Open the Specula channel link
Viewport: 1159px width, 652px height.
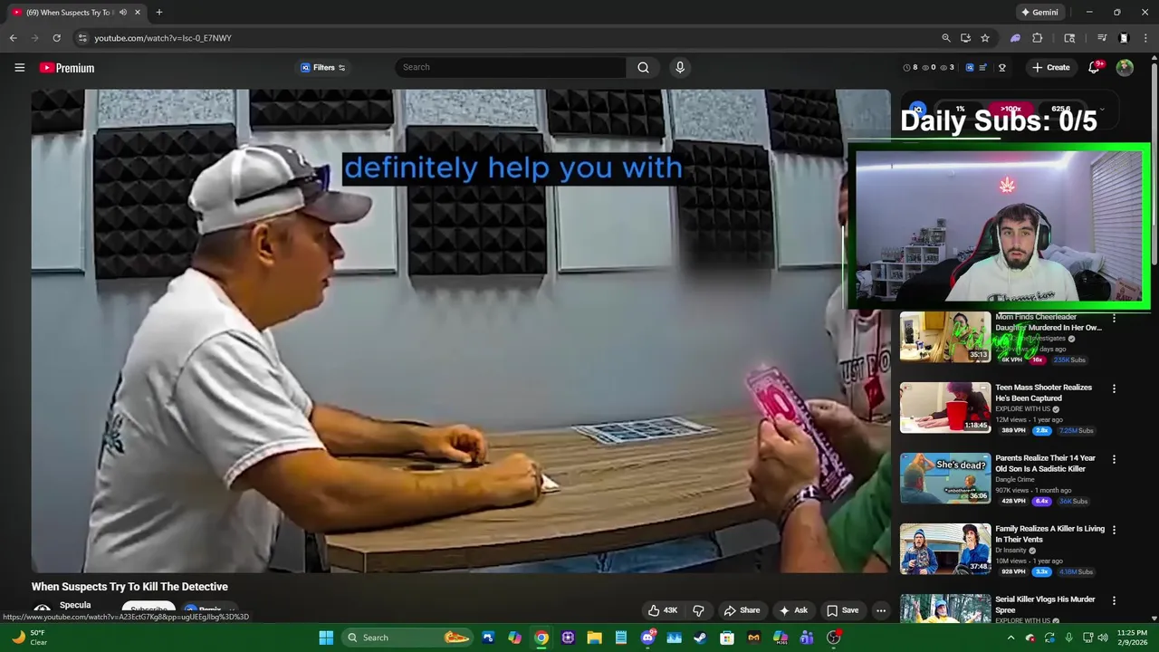click(x=75, y=605)
